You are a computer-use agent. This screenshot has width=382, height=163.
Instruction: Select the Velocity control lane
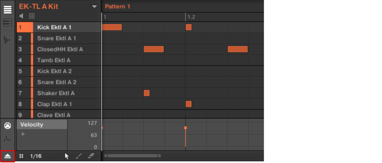coord(42,125)
